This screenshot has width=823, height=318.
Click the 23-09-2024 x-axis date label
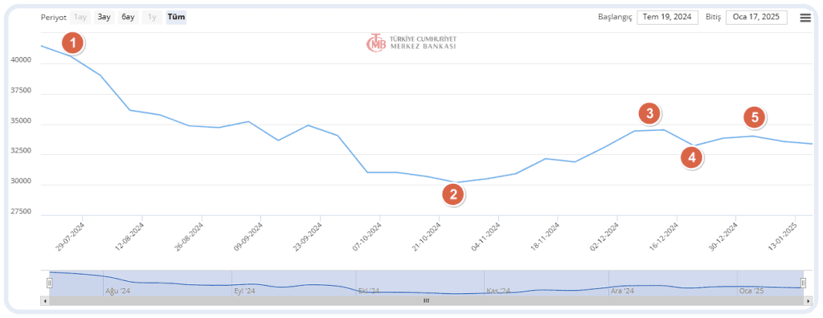(307, 237)
